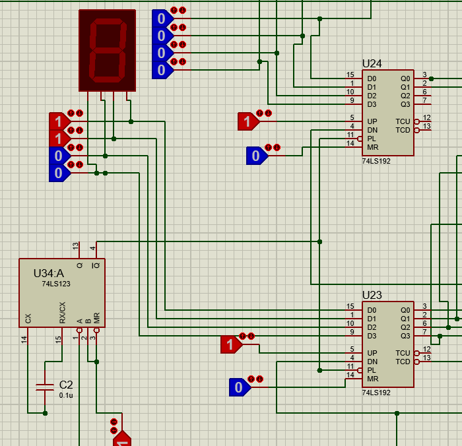Click the up arrow on U24 D0 logic state
The height and width of the screenshot is (446, 462).
pyautogui.click(x=174, y=11)
